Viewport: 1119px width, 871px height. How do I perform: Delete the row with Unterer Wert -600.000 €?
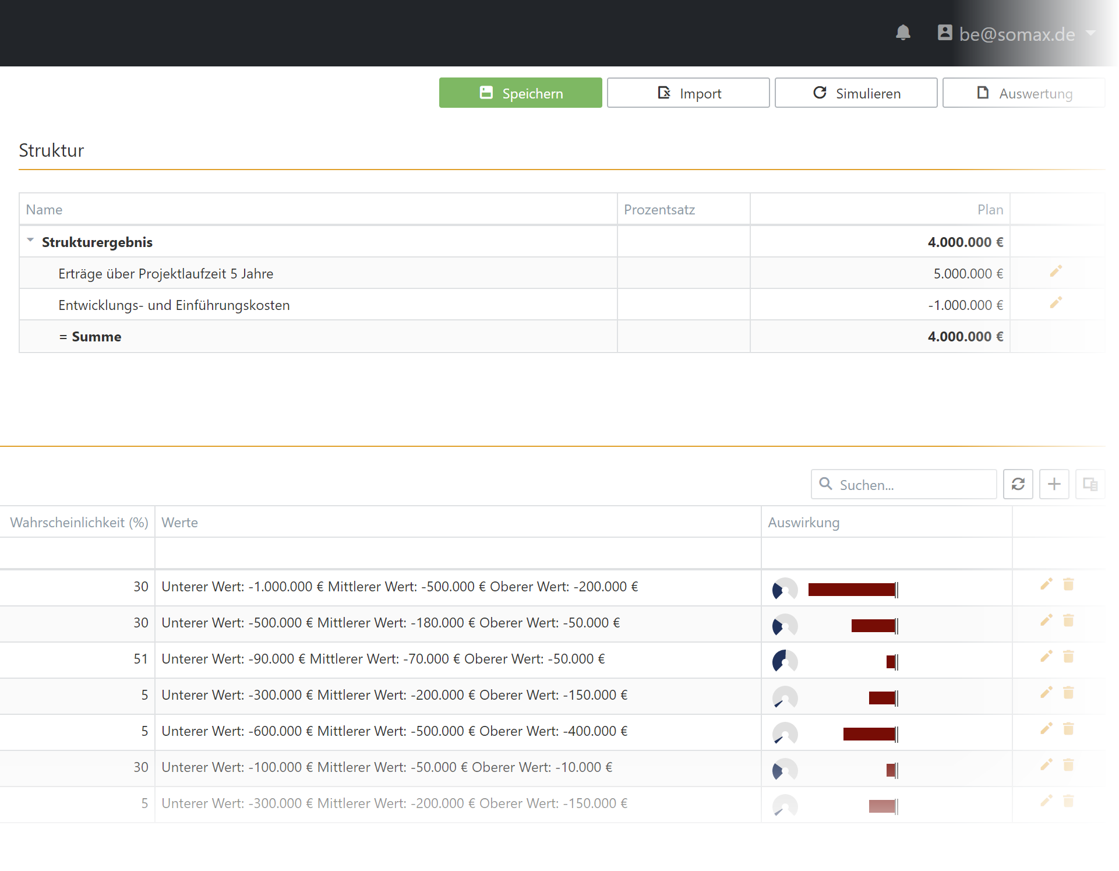1068,729
